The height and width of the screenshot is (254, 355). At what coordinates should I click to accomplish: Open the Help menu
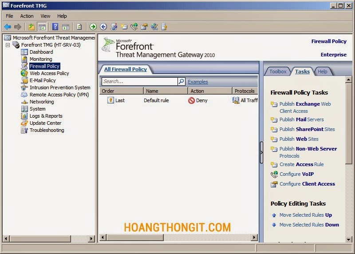pos(62,16)
